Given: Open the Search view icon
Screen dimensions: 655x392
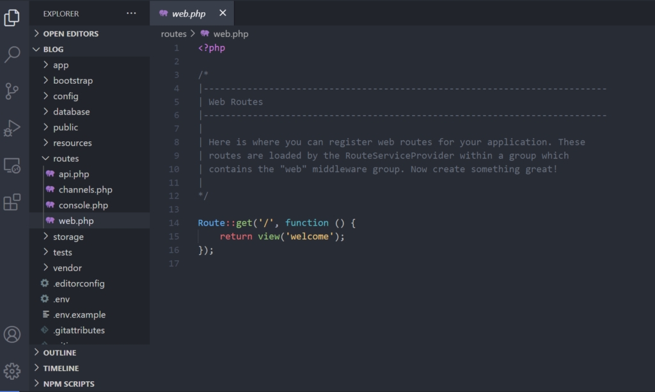Looking at the screenshot, I should (x=12, y=55).
